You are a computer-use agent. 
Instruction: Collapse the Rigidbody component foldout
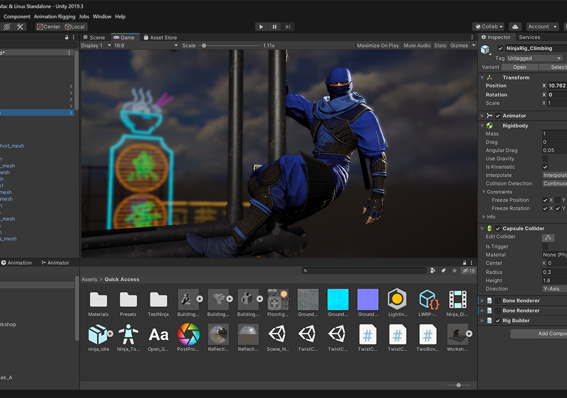tap(482, 125)
